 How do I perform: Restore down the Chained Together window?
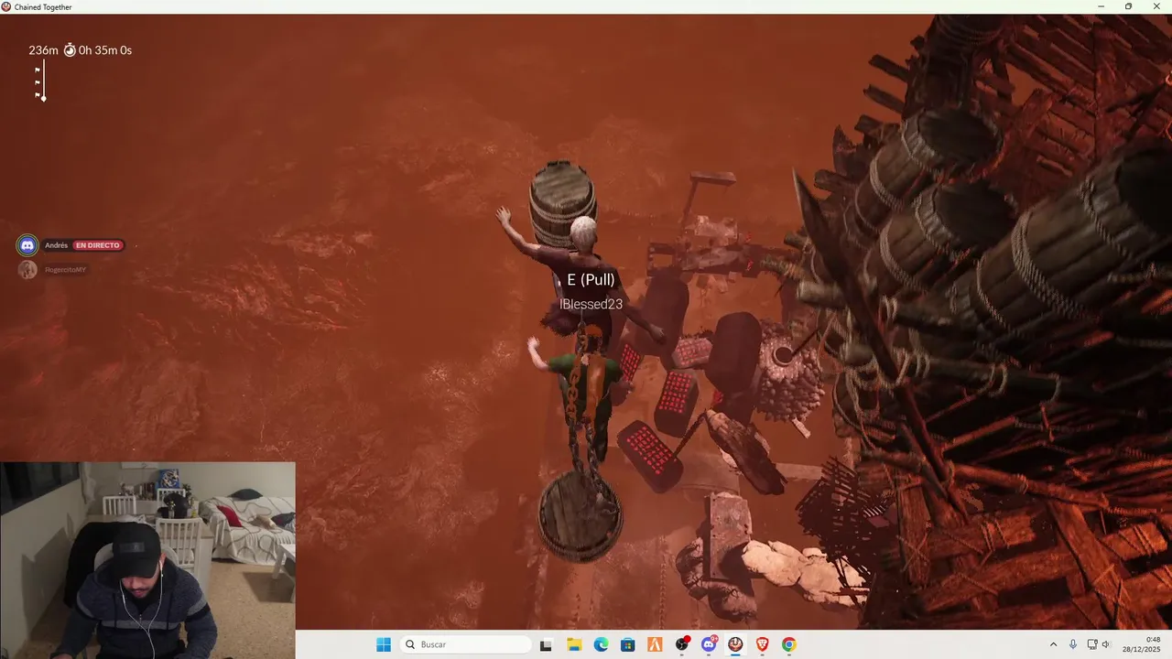(x=1128, y=6)
